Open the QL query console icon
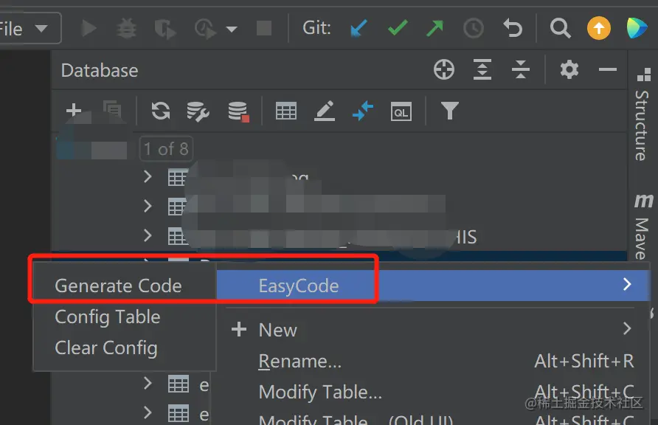658x425 pixels. [401, 111]
